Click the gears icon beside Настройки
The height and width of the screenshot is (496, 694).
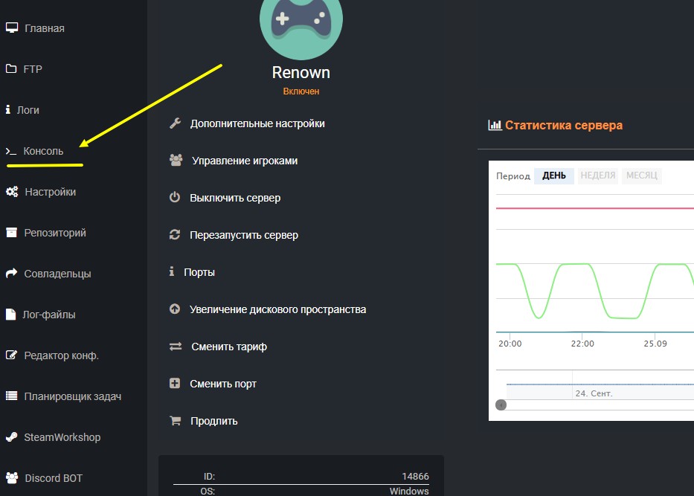click(x=12, y=192)
